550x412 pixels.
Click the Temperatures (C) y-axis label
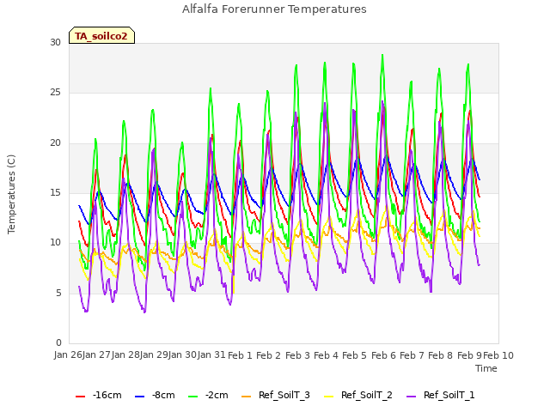click(11, 194)
